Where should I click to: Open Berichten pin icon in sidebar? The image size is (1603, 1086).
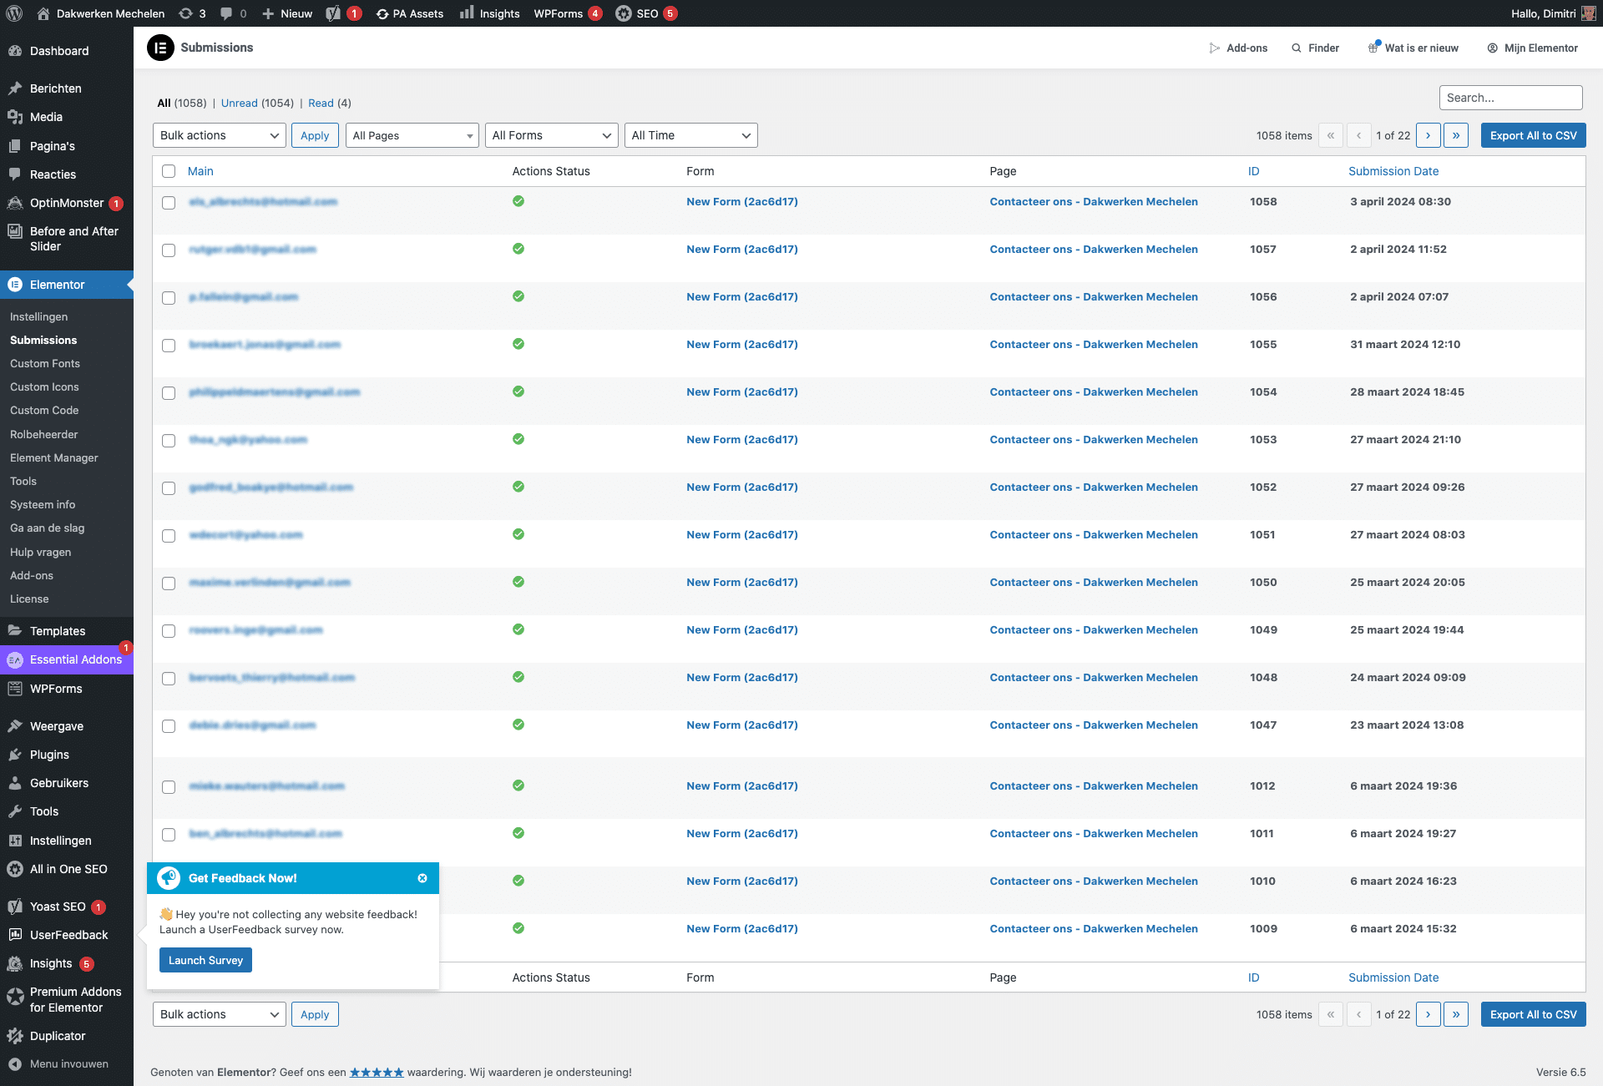15,88
